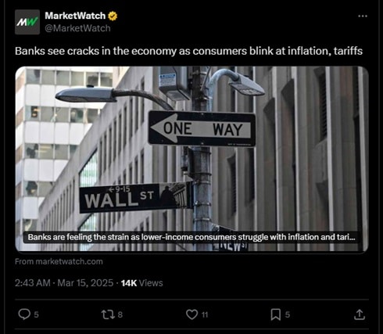Click the tweet text about banks and tariffs
Image resolution: width=383 pixels, height=334 pixels.
[188, 51]
